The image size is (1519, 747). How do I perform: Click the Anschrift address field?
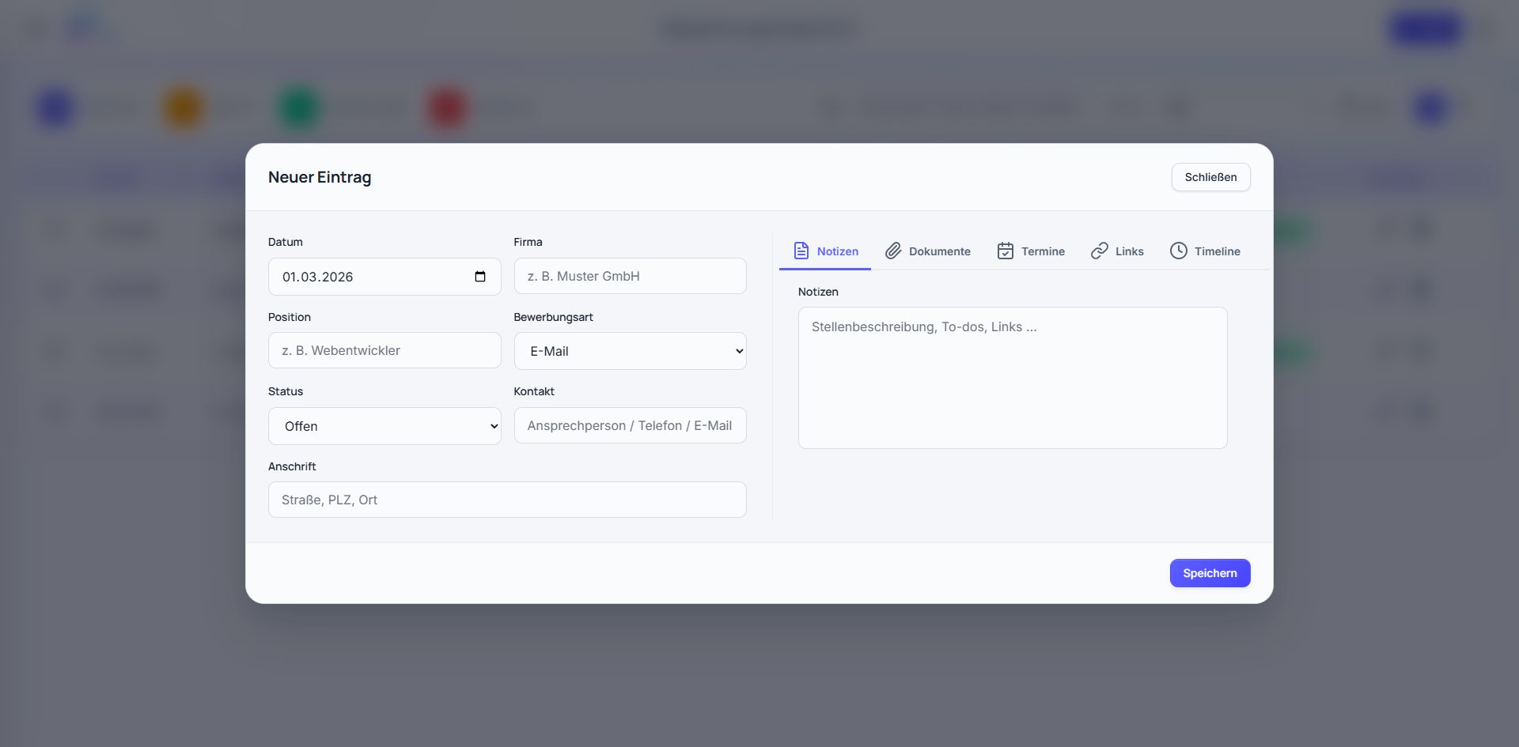507,500
